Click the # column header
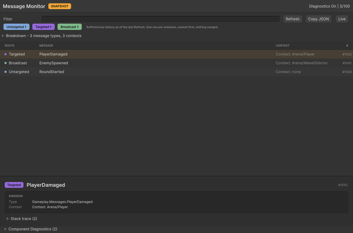Screen dimensions: 353x233 click(347, 45)
